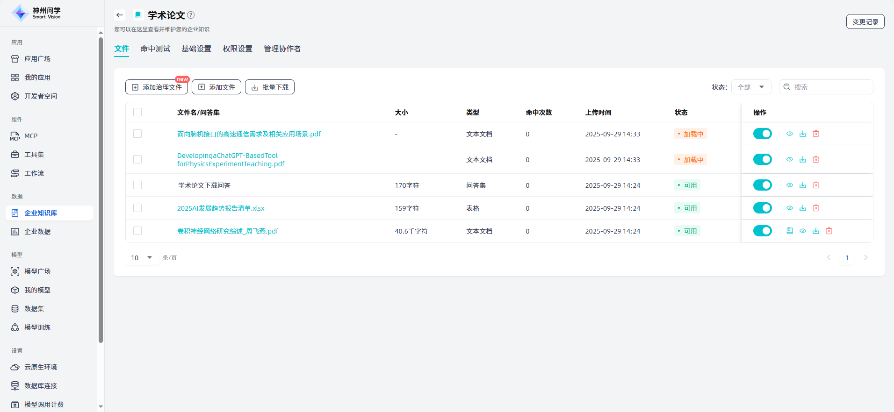Delete the DevelopingaChatGPT-BasedTool pdf
The image size is (894, 412).
click(x=816, y=159)
